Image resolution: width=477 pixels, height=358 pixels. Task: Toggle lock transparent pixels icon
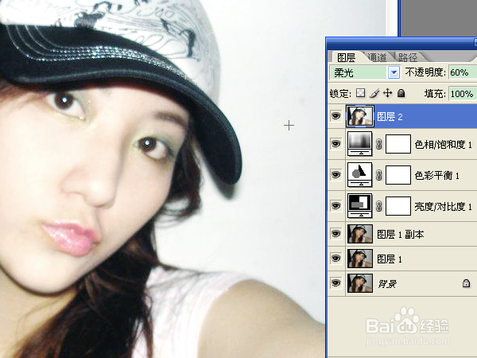(360, 93)
